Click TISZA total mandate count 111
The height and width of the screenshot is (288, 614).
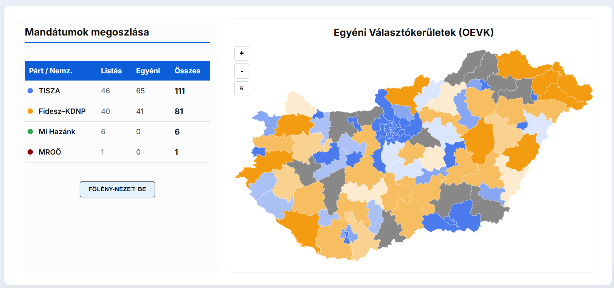180,91
